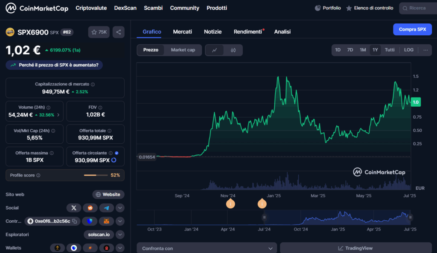Open the TradingView chart button
Viewport: 437px width, 253px height.
356,248
